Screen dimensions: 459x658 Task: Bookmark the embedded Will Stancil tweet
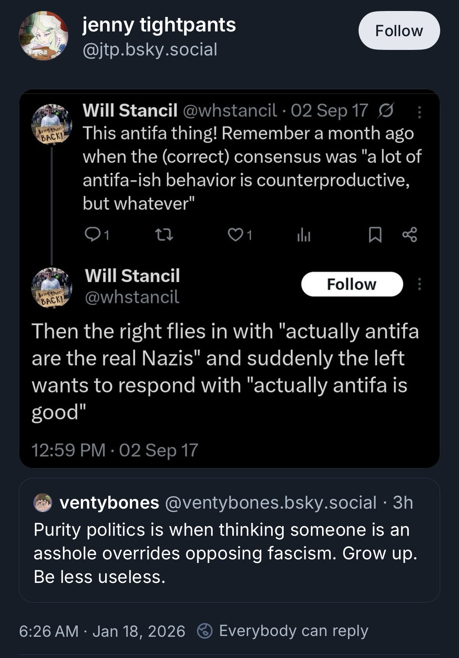point(375,235)
